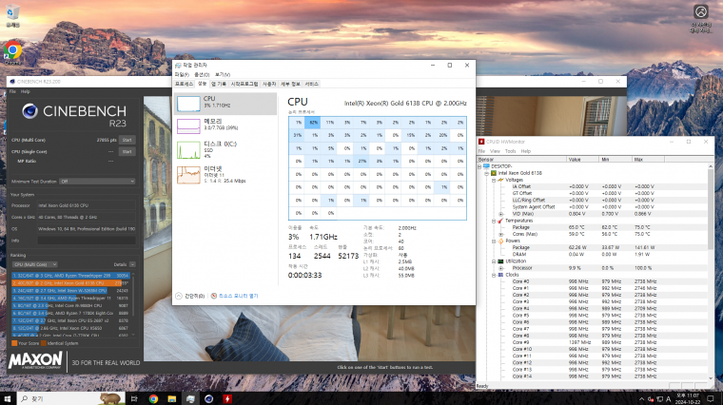Open File Explorer from the taskbar
Viewport: 723px width, 405px height.
(172, 398)
